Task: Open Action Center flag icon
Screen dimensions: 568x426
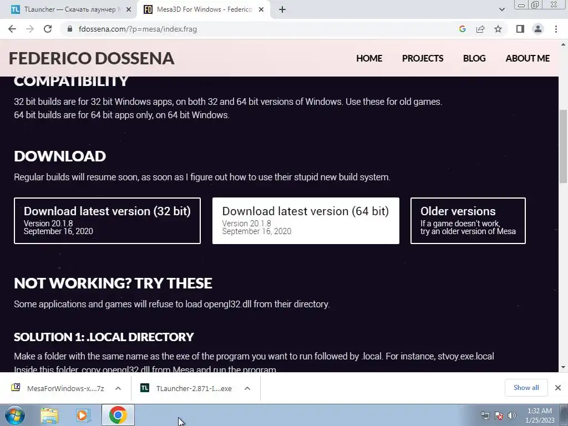Action: click(499, 415)
